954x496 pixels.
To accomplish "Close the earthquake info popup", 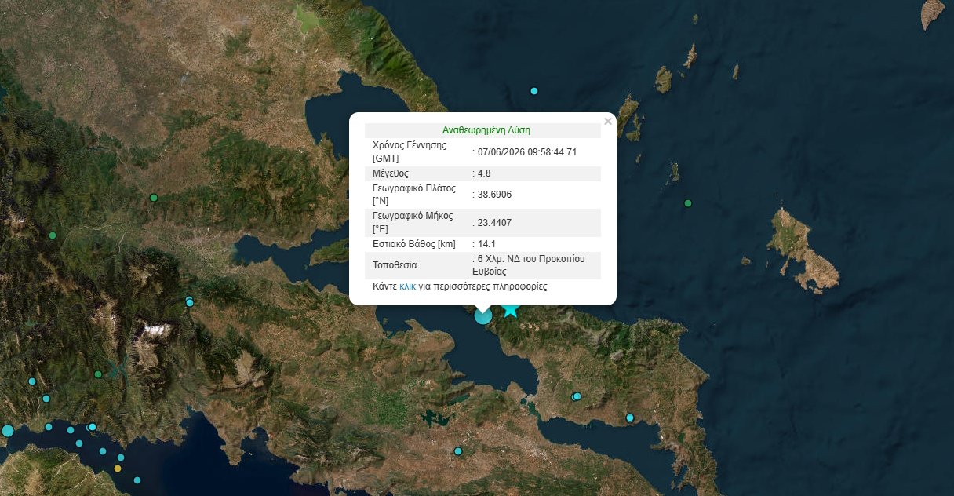I will [x=607, y=122].
